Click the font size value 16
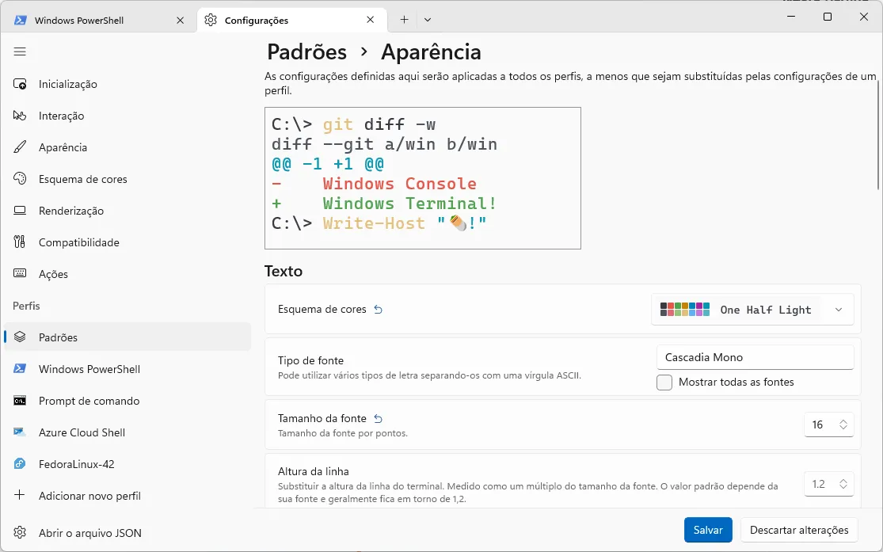Screen dimensions: 883x552 (x=818, y=424)
